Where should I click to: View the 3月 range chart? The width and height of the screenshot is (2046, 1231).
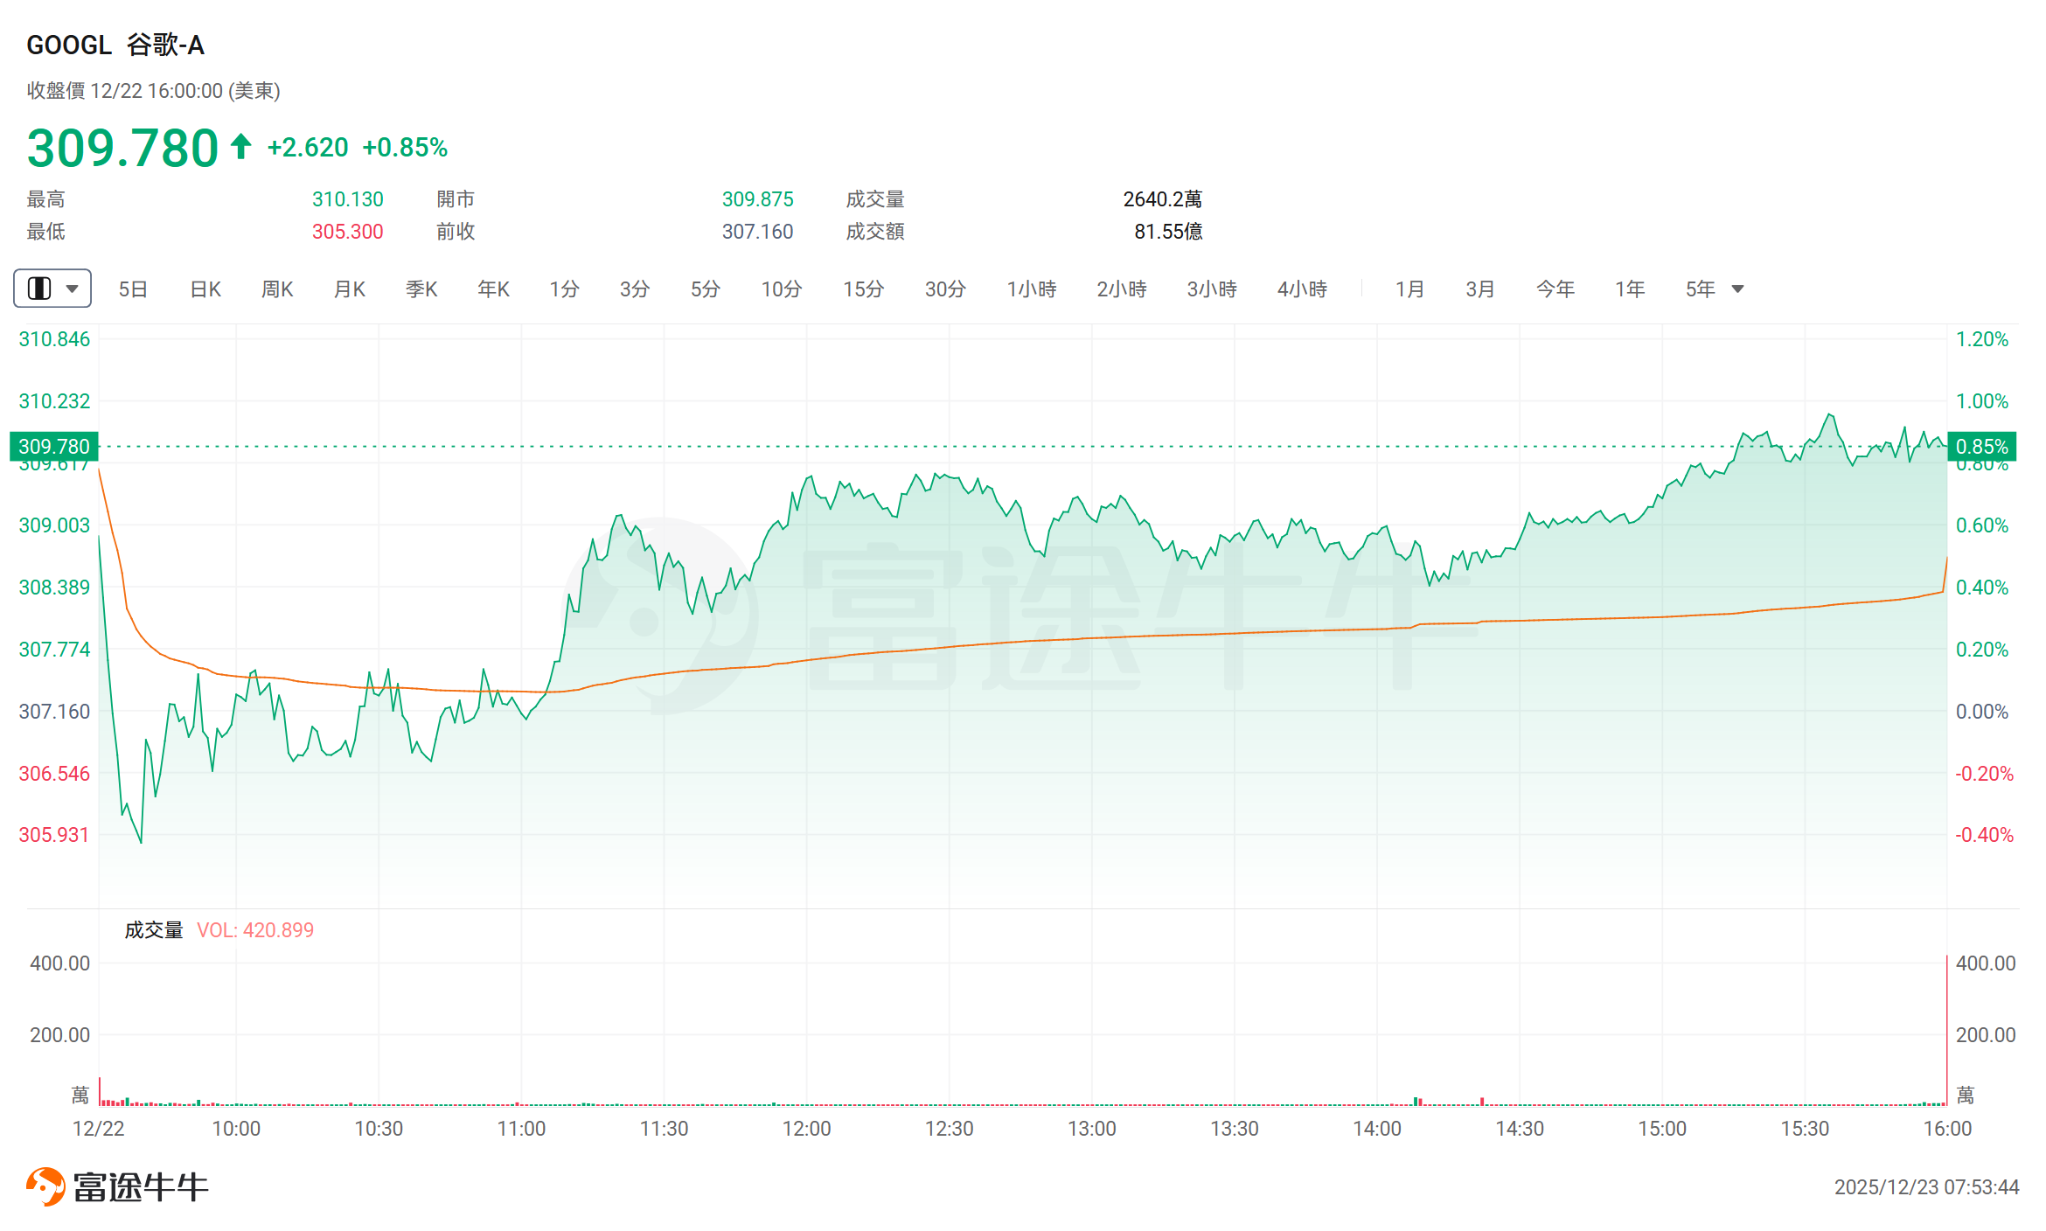click(1480, 289)
